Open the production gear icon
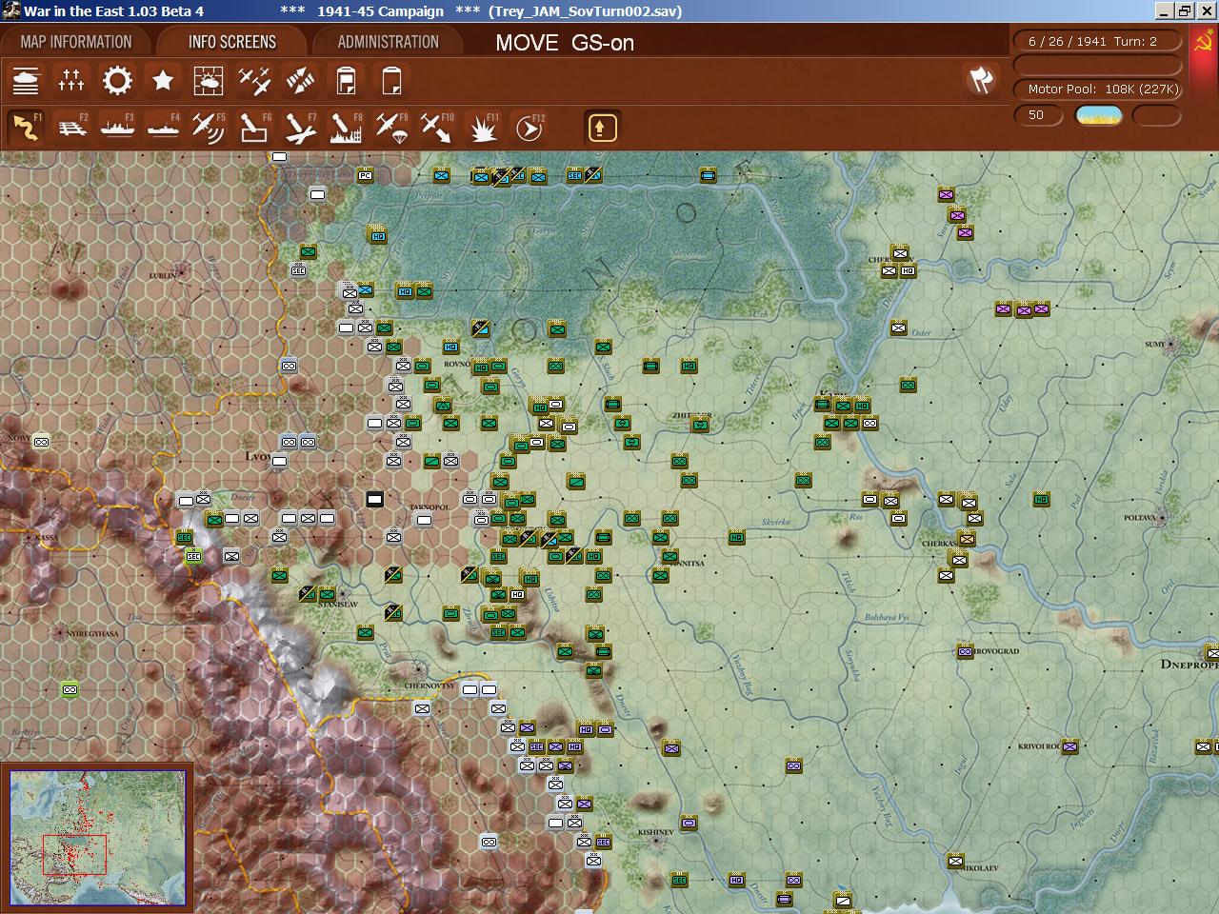 pos(117,81)
